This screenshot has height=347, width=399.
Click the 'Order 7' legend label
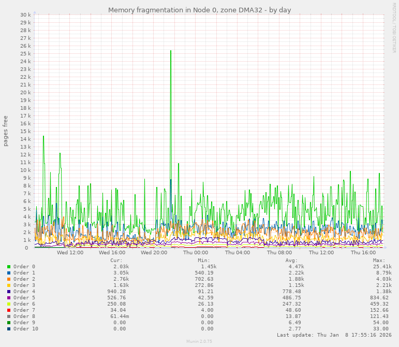(x=24, y=310)
